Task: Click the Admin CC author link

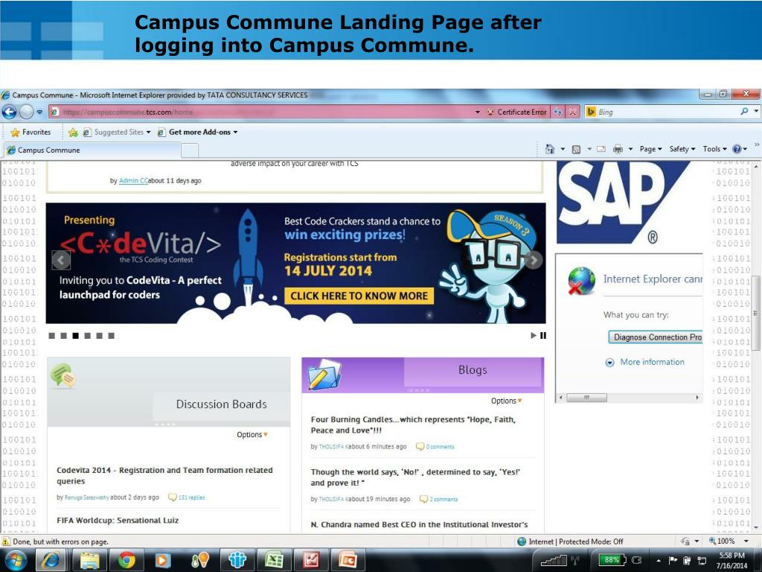Action: pyautogui.click(x=133, y=180)
